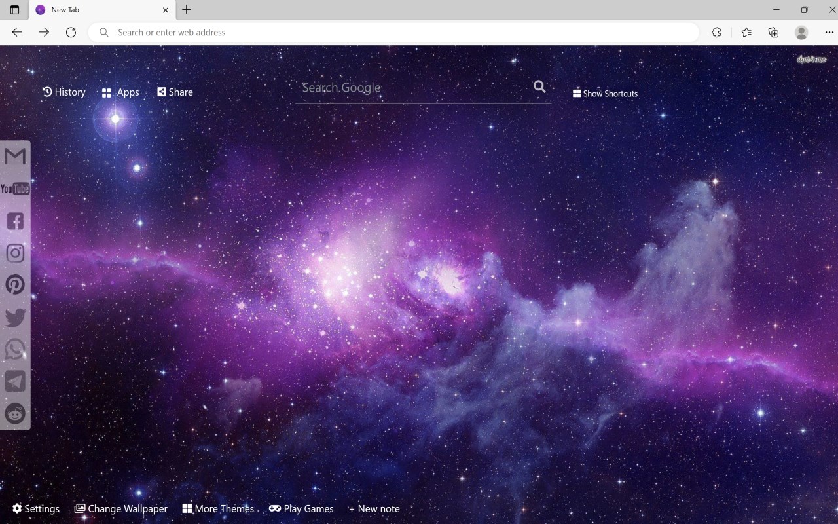Open More Themes

pos(218,508)
